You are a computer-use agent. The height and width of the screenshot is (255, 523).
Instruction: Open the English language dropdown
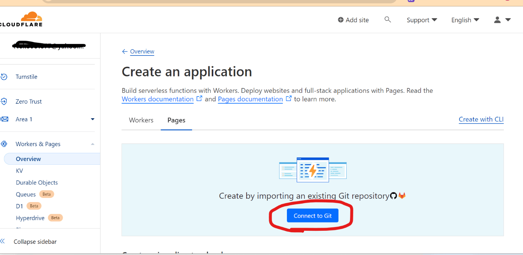(465, 20)
